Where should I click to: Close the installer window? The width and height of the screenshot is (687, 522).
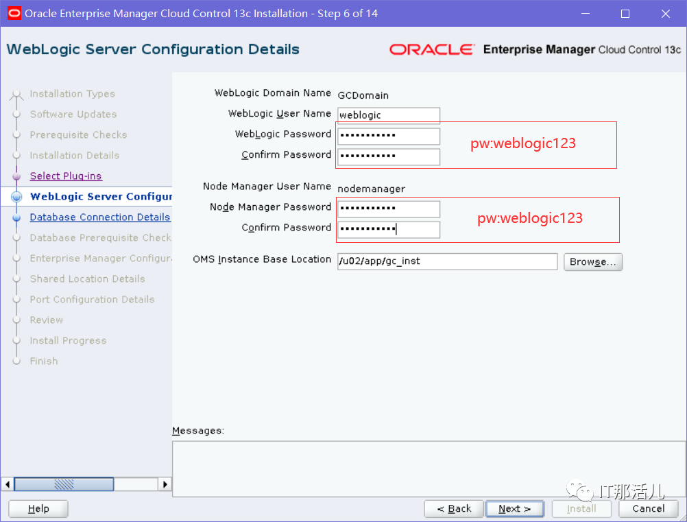pyautogui.click(x=666, y=14)
